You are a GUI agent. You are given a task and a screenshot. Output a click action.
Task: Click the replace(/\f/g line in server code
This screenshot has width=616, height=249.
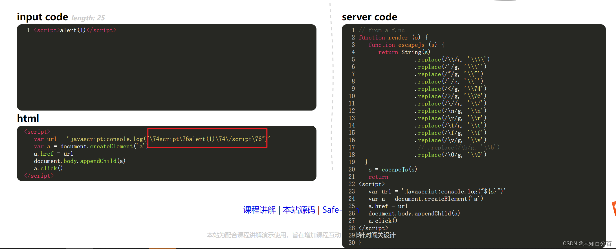click(450, 133)
